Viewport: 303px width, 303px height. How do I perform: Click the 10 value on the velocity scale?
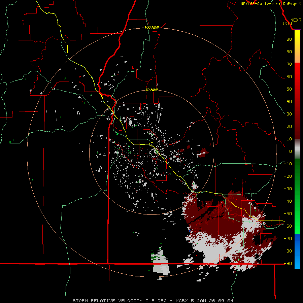click(289, 139)
